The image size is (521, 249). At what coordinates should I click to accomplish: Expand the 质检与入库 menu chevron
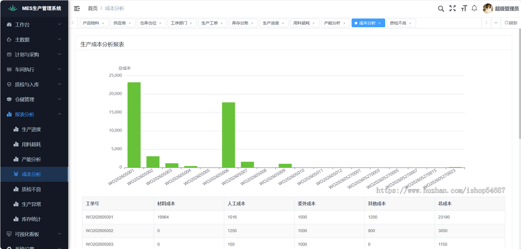click(x=59, y=84)
